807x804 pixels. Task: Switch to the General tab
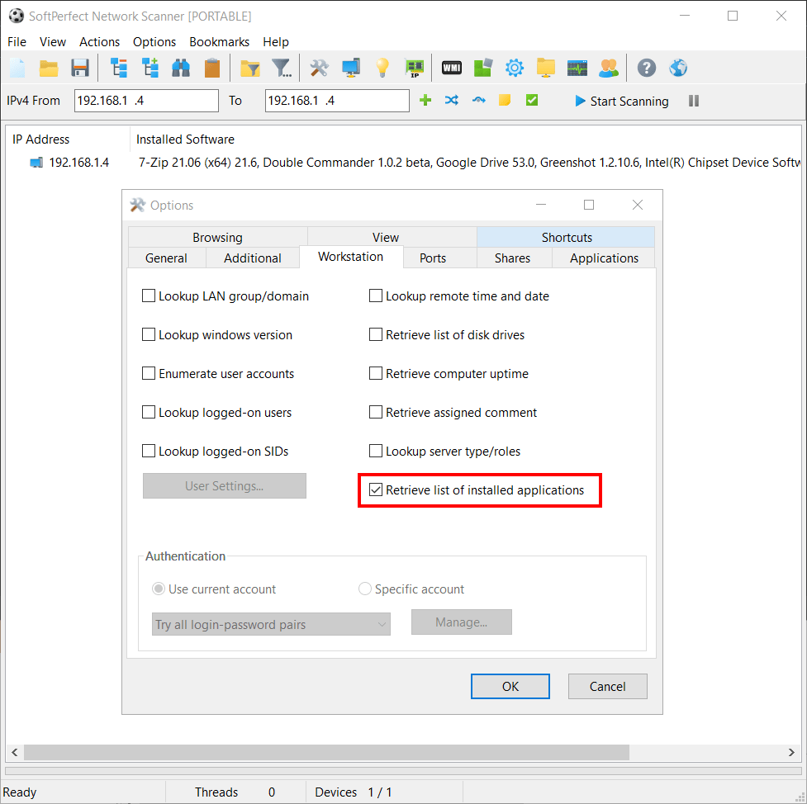click(x=166, y=258)
